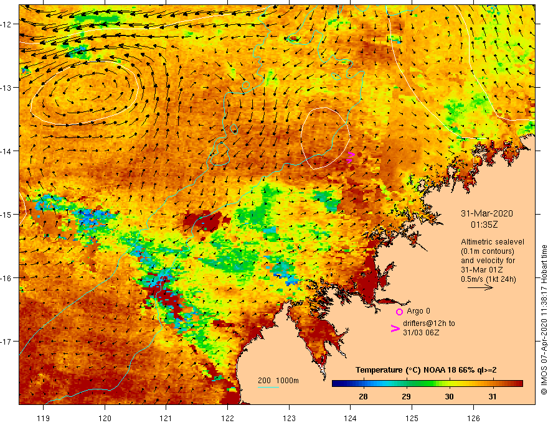Click longitude axis label 124
This screenshot has width=548, height=423.
(351, 418)
